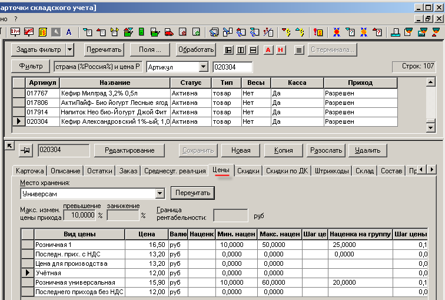Viewport: 445px width, 300px height.
Task: Click the red letter A button
Action: 268,50
